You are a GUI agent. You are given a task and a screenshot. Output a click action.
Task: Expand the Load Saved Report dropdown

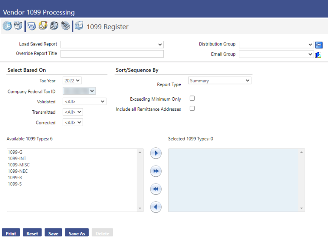[x=112, y=44]
